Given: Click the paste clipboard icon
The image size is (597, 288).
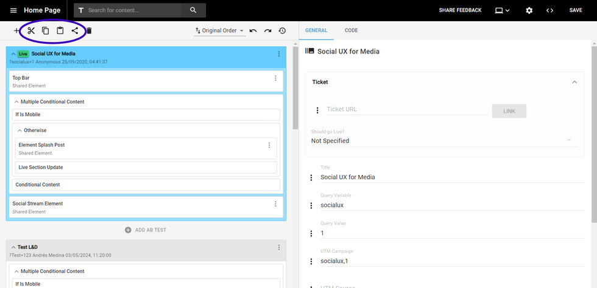Looking at the screenshot, I should (x=60, y=30).
